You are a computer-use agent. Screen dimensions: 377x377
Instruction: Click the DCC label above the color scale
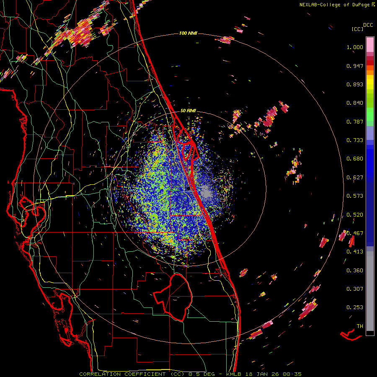click(368, 25)
